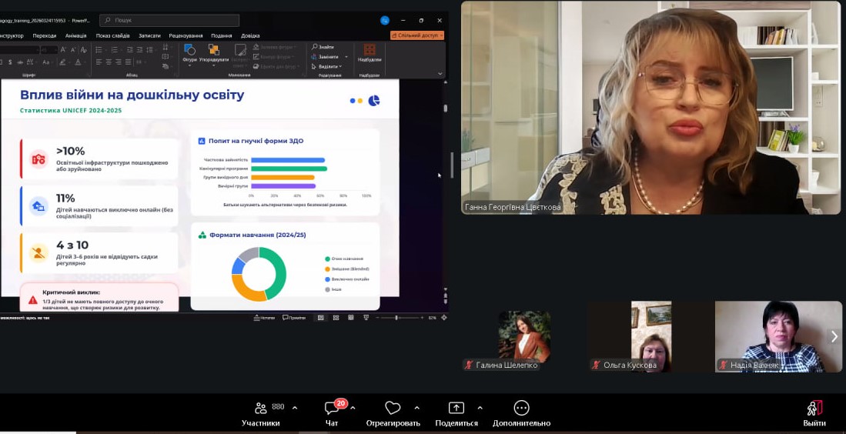This screenshot has height=434, width=846.
Task: Click the Выйти leave meeting icon
Action: [814, 409]
